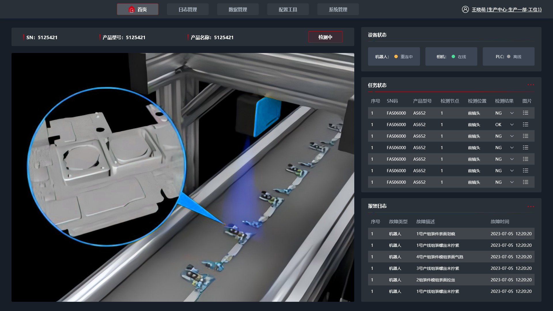Expand the chevron next to OK result
Screen dimensions: 553x311
click(x=512, y=124)
